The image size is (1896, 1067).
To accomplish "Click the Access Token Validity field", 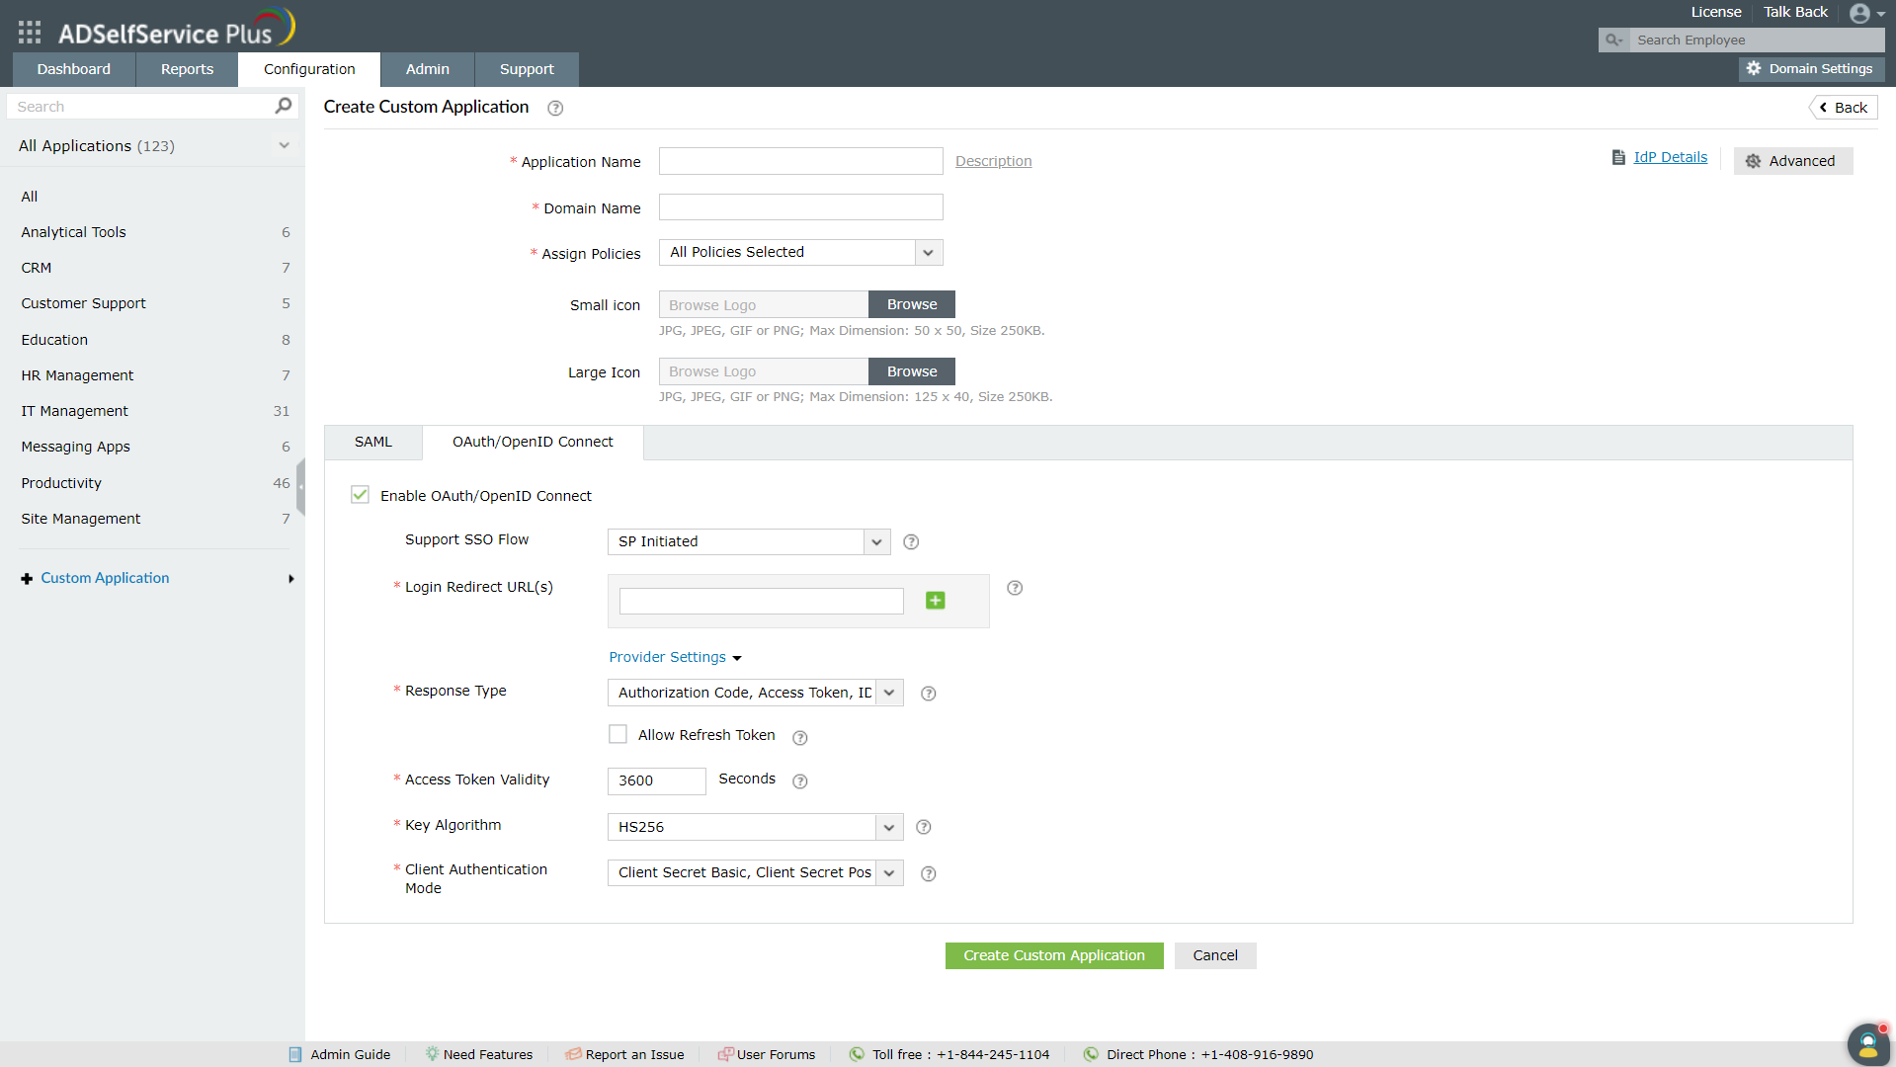I will click(657, 780).
